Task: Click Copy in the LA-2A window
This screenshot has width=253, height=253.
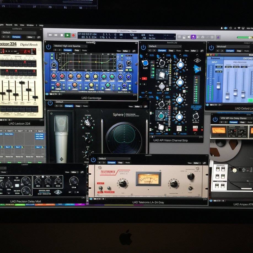Action: click(120, 163)
